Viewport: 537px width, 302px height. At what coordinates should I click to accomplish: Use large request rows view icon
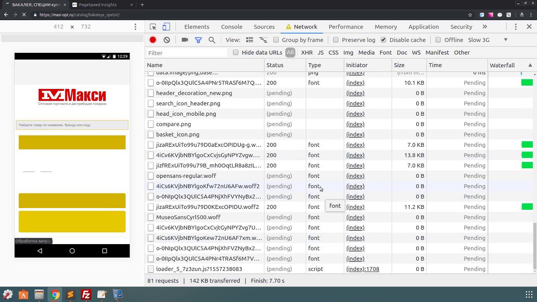click(250, 40)
